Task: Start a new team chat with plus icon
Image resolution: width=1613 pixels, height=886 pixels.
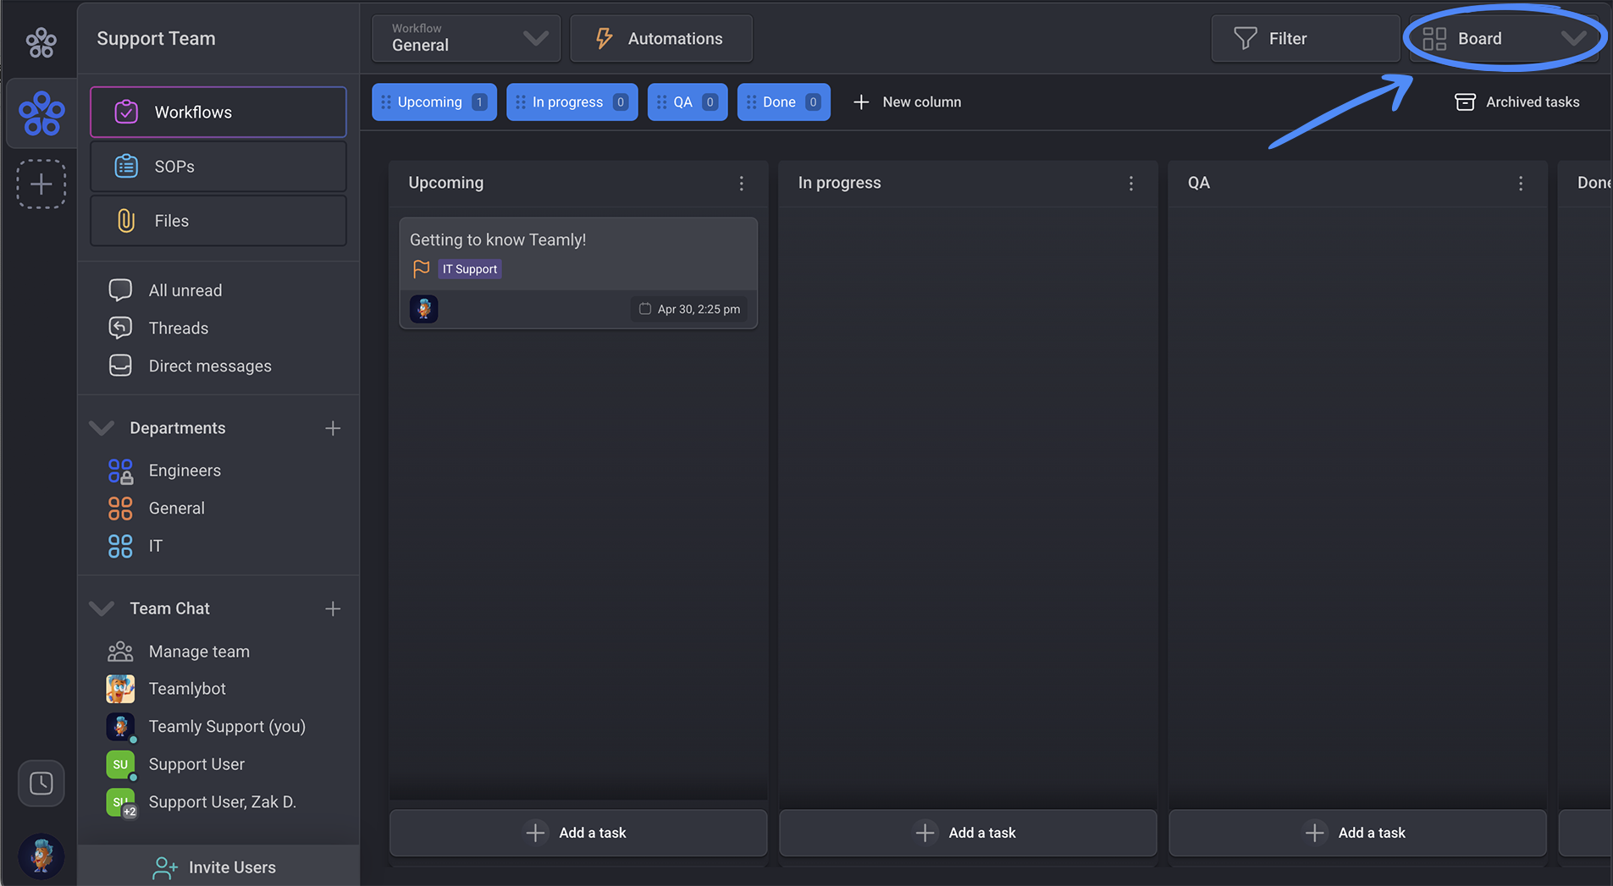Action: (x=333, y=608)
